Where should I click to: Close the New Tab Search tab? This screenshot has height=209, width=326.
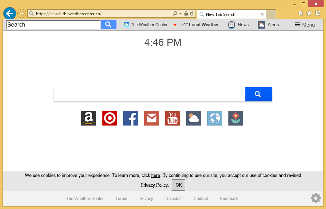pyautogui.click(x=262, y=14)
